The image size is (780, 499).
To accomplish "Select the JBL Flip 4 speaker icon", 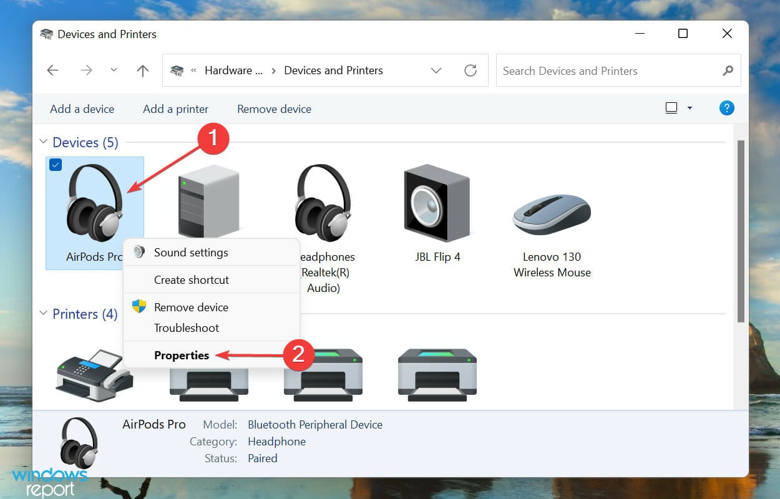I will click(437, 206).
